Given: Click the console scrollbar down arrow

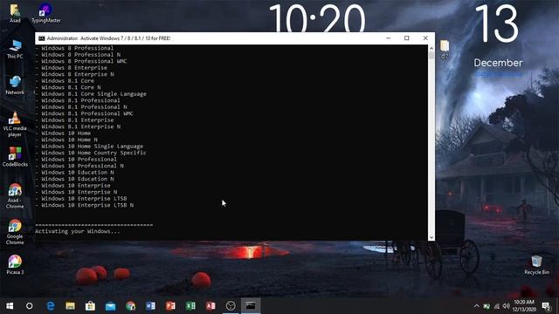Looking at the screenshot, I should tap(431, 237).
